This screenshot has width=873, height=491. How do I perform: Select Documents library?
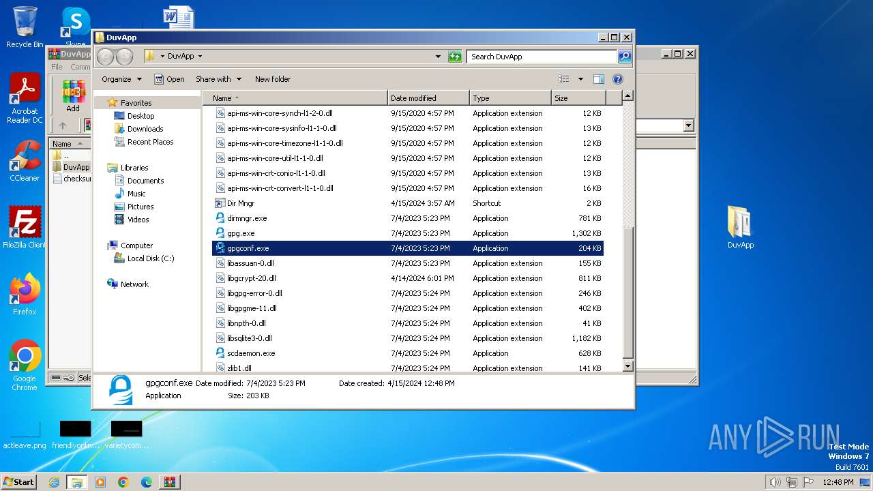145,181
